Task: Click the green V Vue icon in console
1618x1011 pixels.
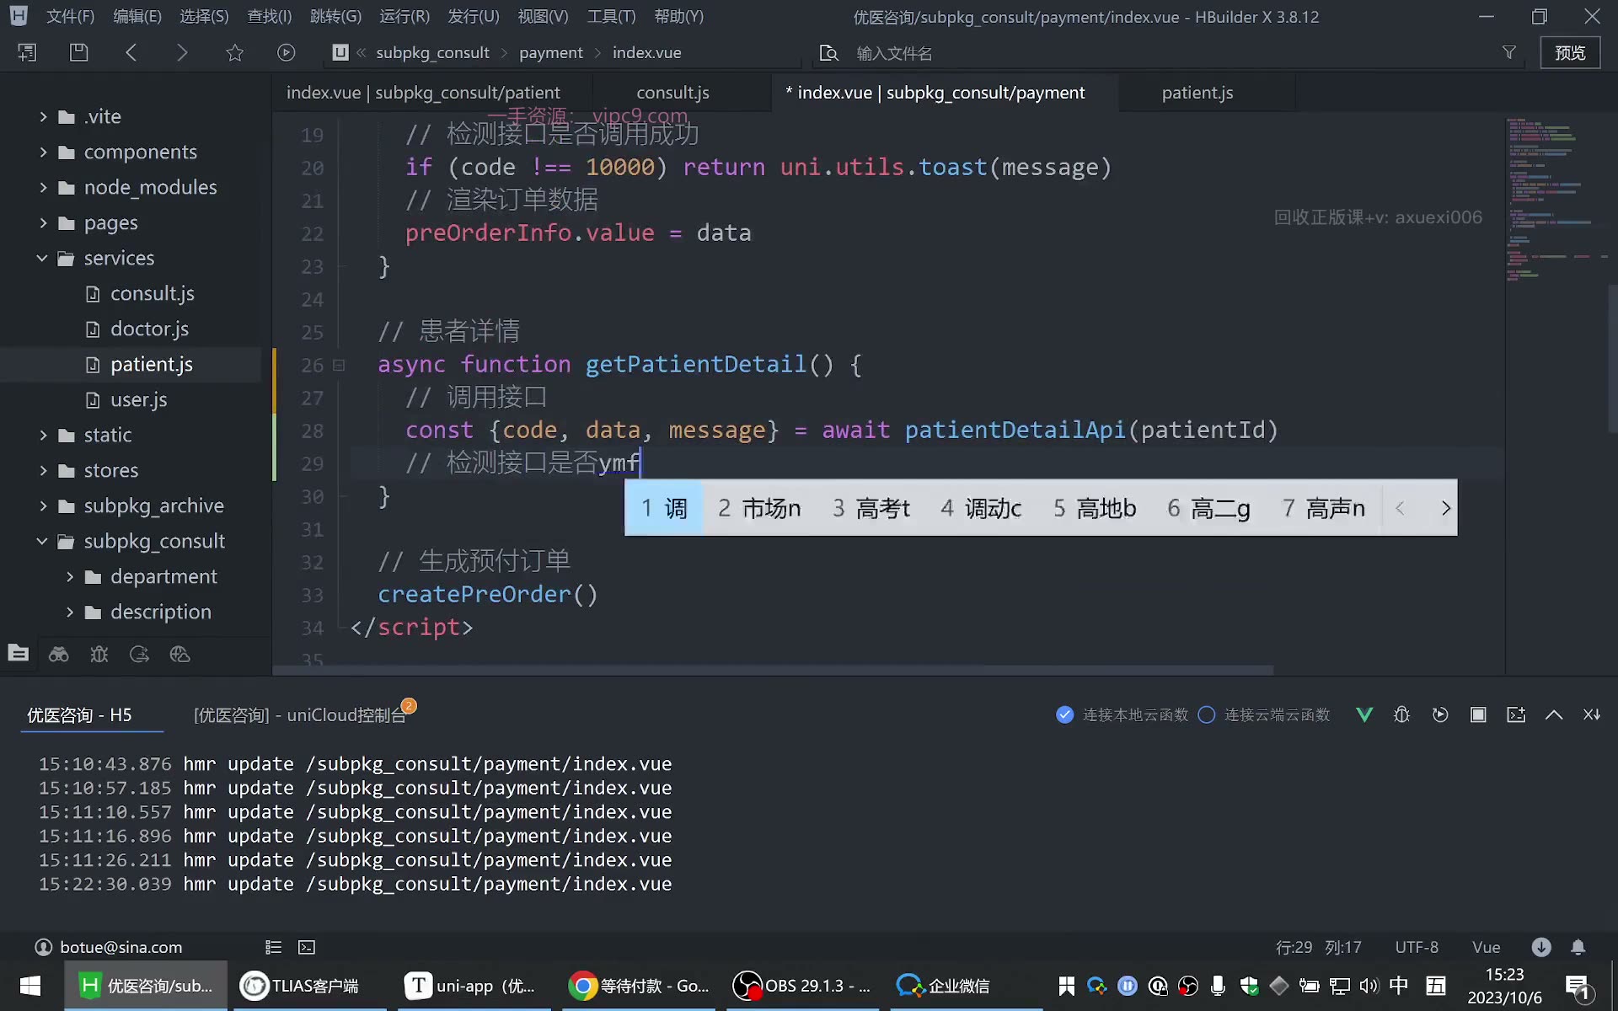Action: (x=1364, y=714)
